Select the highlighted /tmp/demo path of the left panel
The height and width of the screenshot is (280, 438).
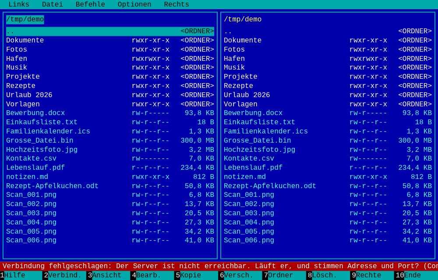pyautogui.click(x=25, y=20)
